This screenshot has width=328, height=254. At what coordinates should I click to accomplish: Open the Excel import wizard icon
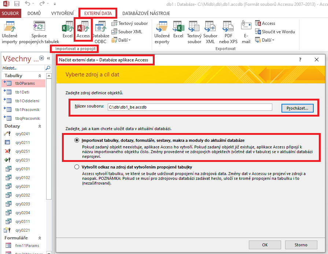tap(67, 31)
